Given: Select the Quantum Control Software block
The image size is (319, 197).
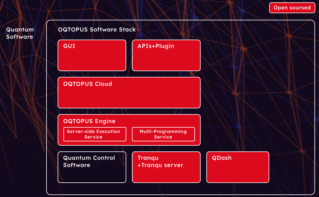Looking at the screenshot, I should 92,167.
